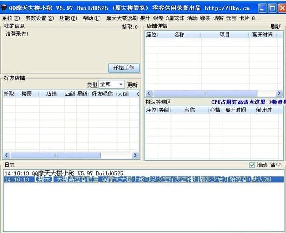This screenshot has width=286, height=233.
Task: Click 更新 to update friend shops
Action: coord(132,85)
